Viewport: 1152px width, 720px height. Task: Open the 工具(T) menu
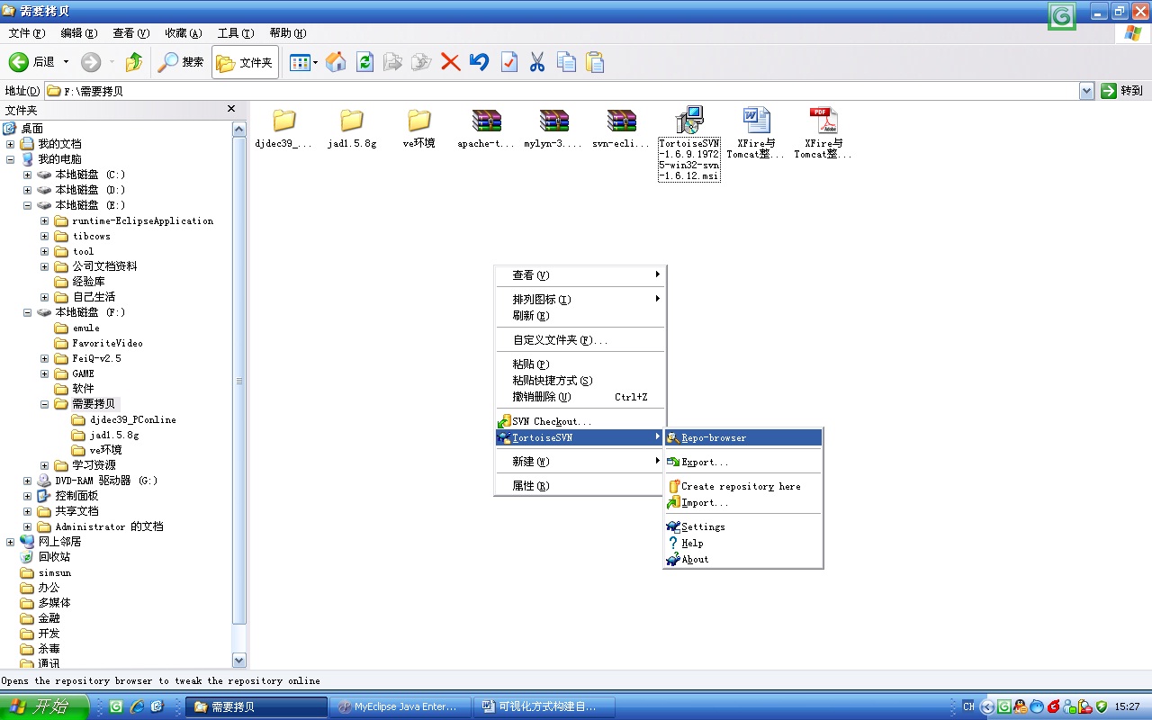coord(236,33)
